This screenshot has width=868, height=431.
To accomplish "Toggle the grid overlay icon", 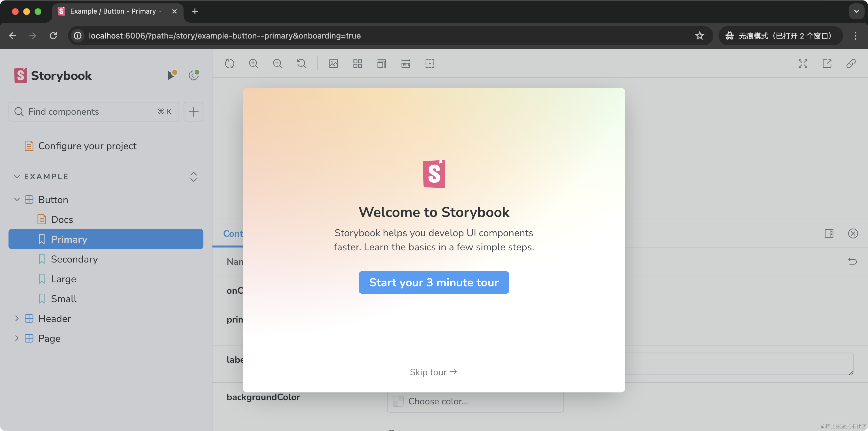I will tap(358, 64).
